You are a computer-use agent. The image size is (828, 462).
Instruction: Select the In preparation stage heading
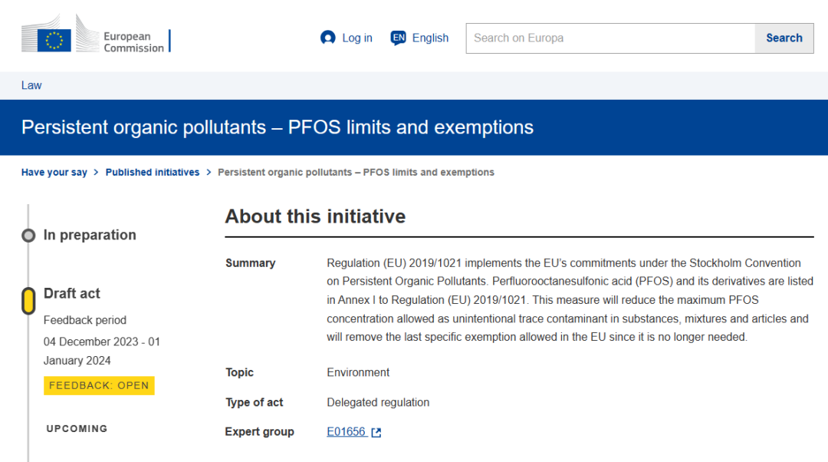[x=90, y=235]
